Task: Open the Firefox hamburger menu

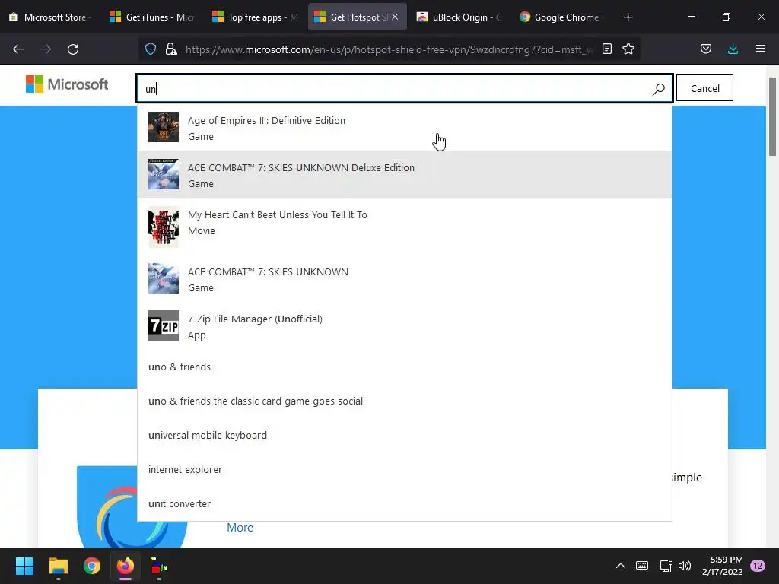Action: point(761,49)
